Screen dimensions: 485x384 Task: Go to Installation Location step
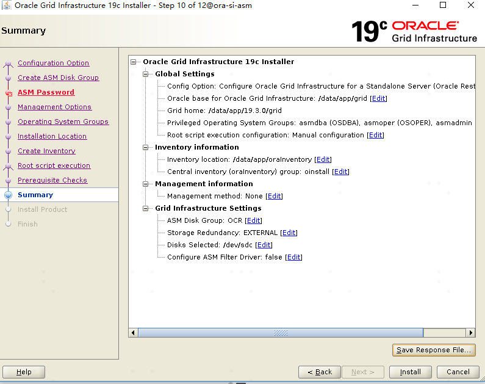pyautogui.click(x=52, y=136)
